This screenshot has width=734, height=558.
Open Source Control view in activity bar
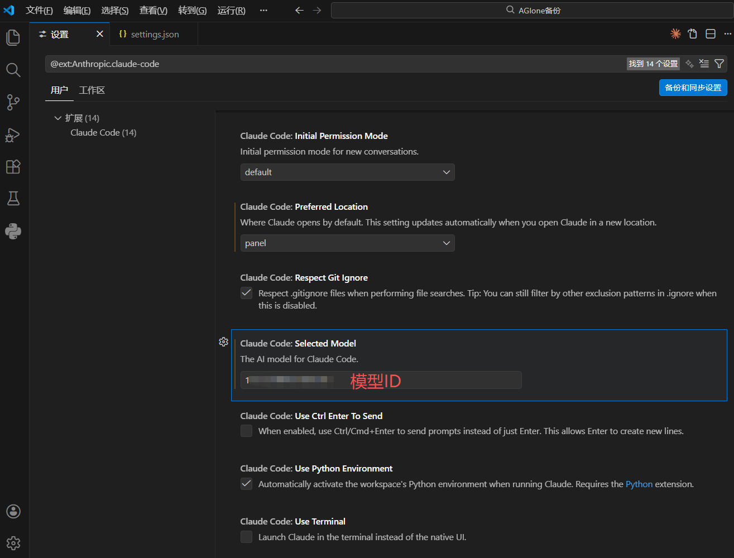tap(13, 102)
